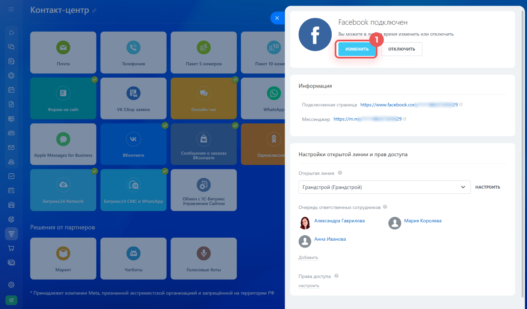Viewport: 527px width, 309px height.
Task: Click the external-link icon after the messenger URL
Action: coord(404,119)
